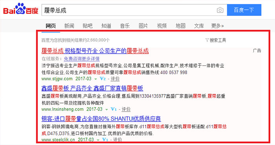Click the V1 badge on steelclik.cn result
Screen dimensions: 275x145
[x=105, y=140]
